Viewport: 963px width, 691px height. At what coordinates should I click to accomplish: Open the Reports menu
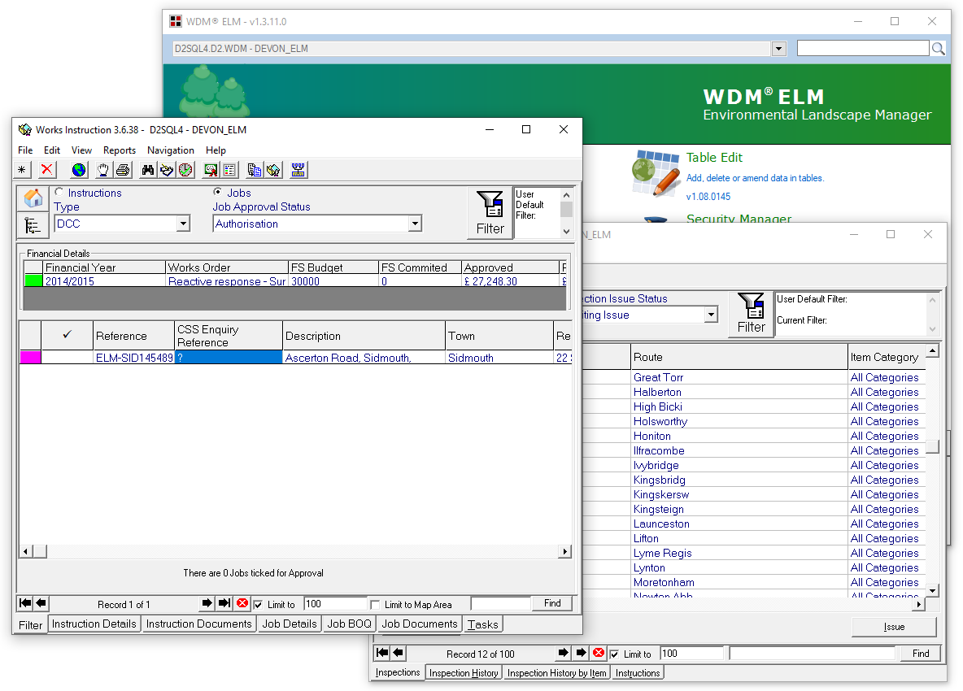(120, 150)
